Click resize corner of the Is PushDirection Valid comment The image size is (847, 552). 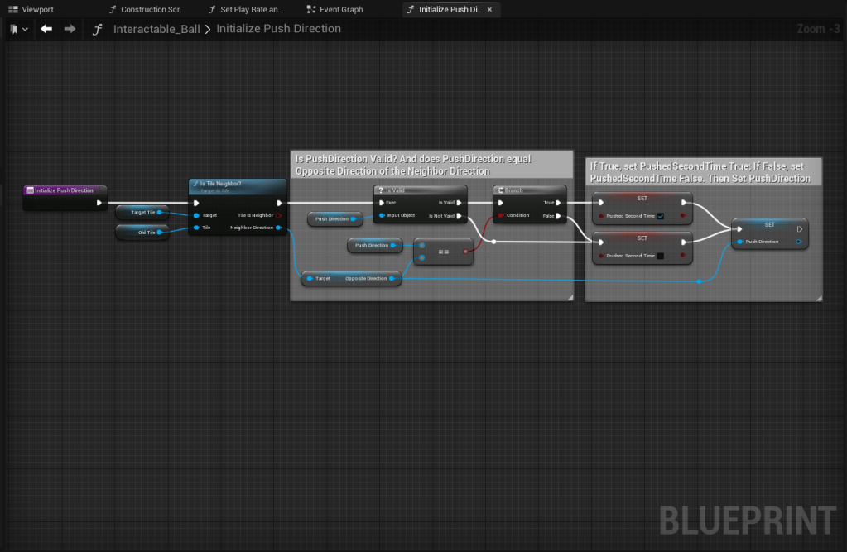coord(569,296)
